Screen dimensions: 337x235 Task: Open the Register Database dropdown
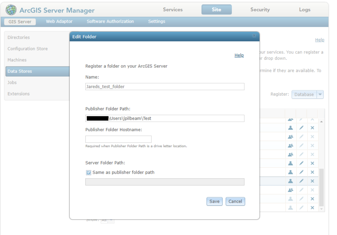[x=320, y=94]
